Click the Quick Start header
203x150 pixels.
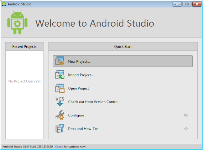click(123, 47)
